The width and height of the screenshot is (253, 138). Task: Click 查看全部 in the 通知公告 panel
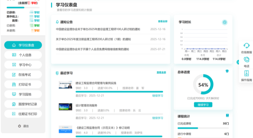click(x=162, y=22)
